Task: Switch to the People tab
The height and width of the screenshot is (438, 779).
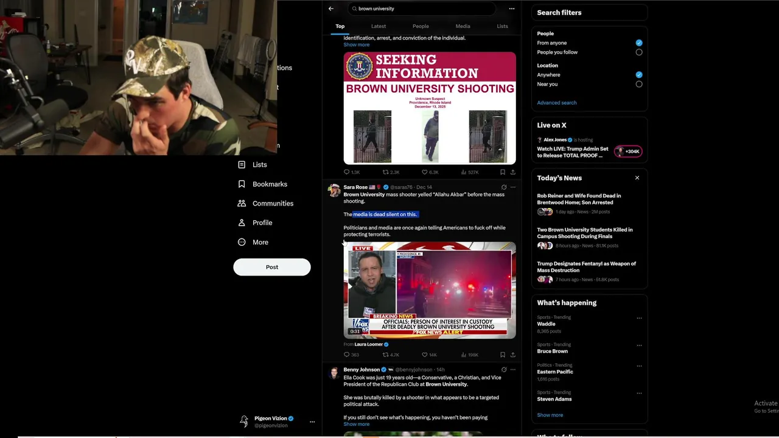Action: point(421,26)
